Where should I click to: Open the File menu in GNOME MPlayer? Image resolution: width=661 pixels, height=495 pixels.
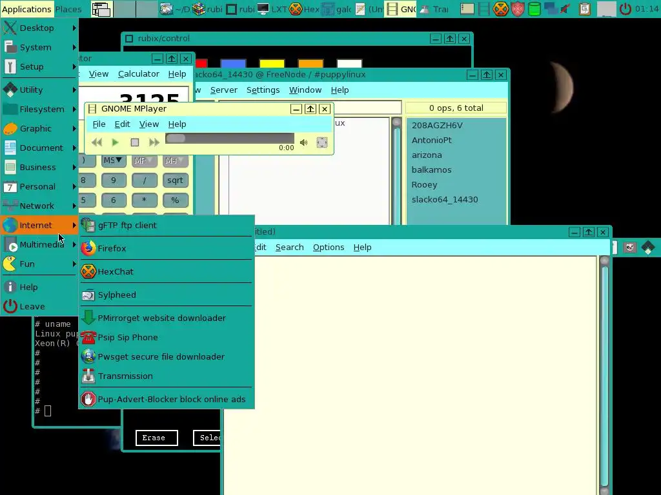pos(99,124)
